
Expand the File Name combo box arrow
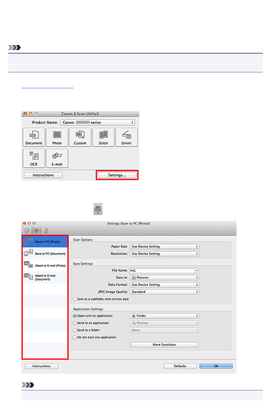tap(197, 270)
